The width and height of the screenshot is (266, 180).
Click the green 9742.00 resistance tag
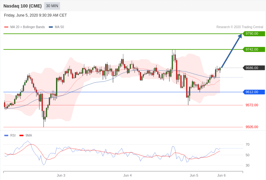pos(254,49)
